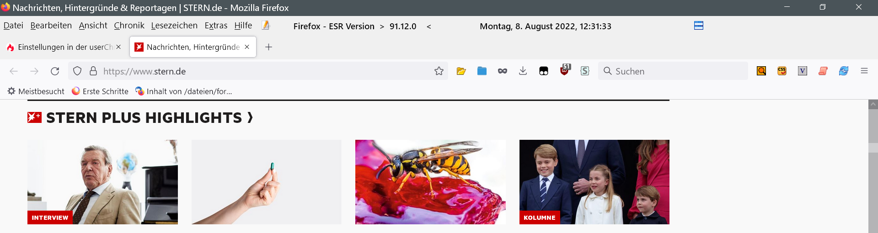Close the Nachrichten, Hintergründe tab
Screen dimensions: 878x233
tap(247, 47)
